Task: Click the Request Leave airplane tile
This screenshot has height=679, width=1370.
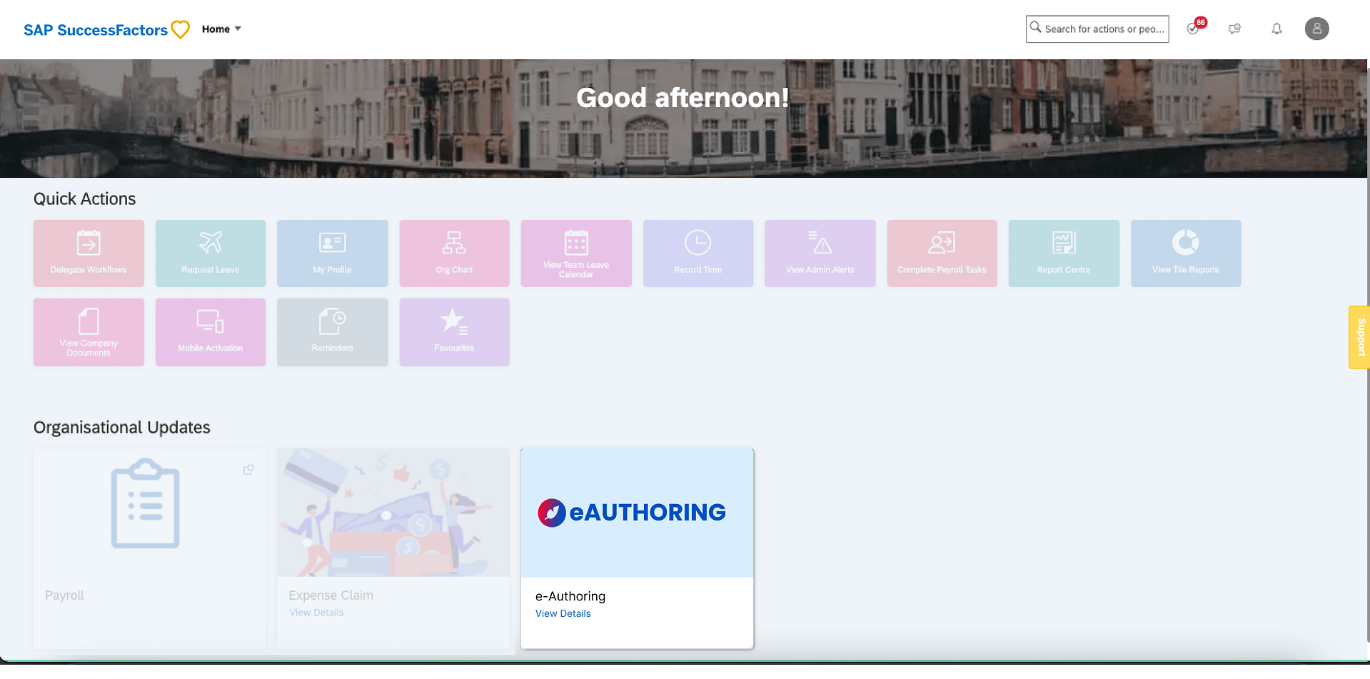Action: click(211, 253)
